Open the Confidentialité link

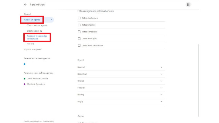tap(48, 121)
